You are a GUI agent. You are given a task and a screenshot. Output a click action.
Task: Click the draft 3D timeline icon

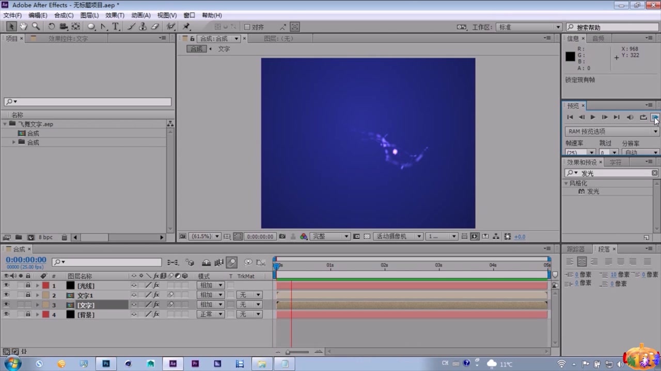[x=190, y=262]
